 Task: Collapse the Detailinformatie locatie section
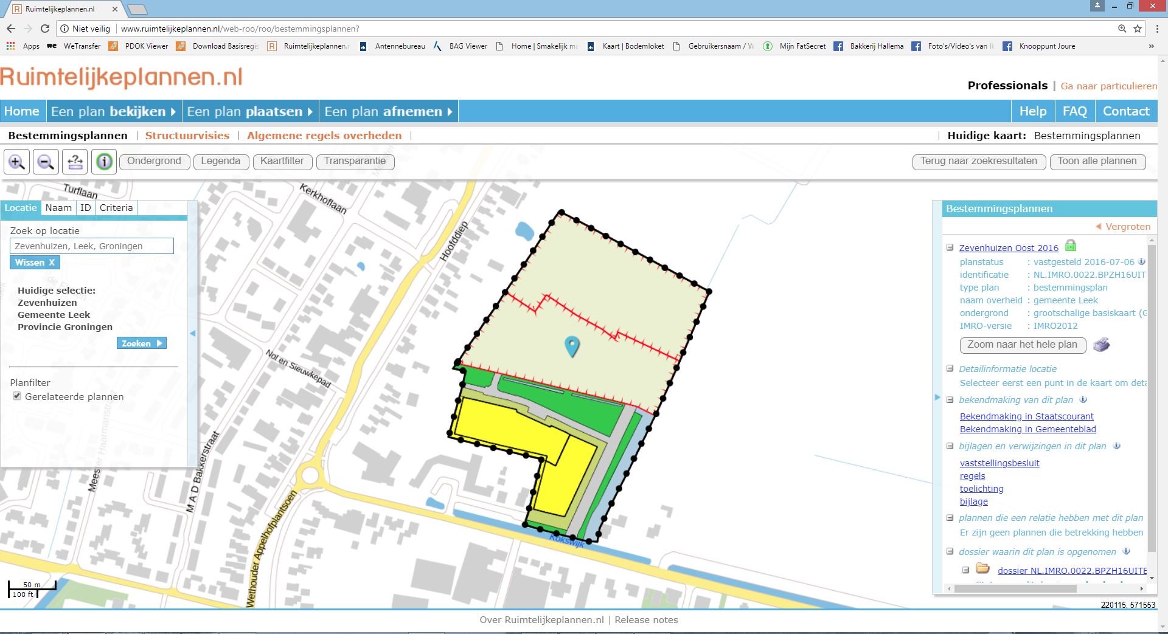point(950,368)
